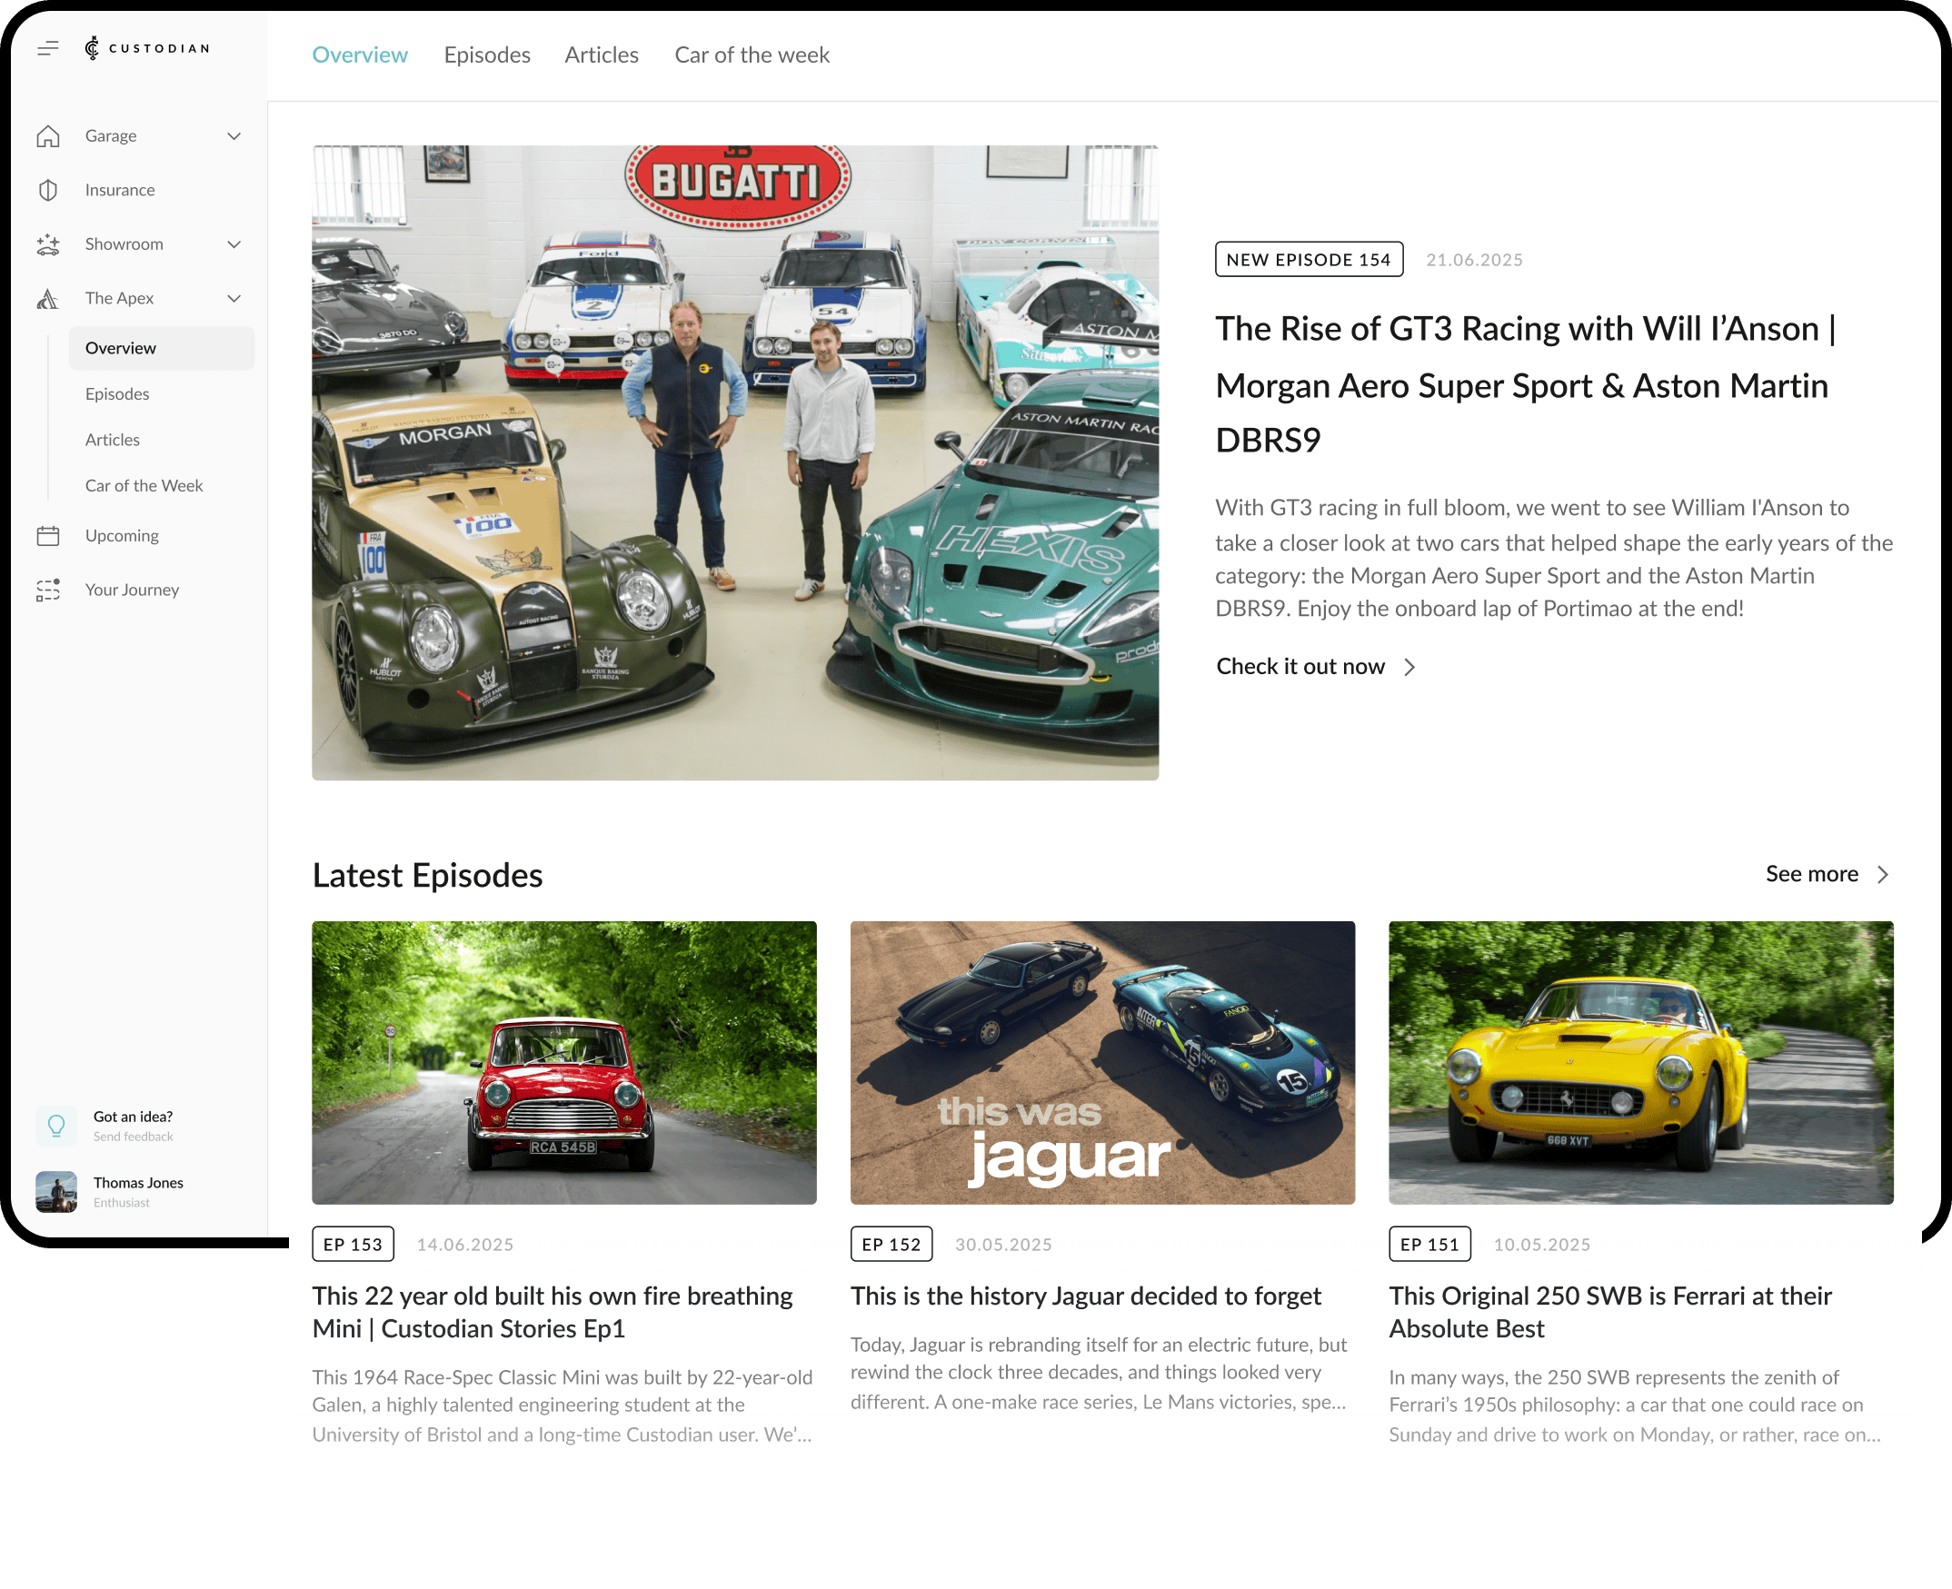
Task: Open the red Mini episode thumbnail
Action: click(564, 1062)
